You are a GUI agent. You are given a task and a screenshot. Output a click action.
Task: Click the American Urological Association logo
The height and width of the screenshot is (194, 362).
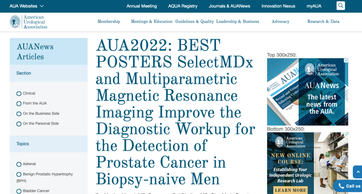pyautogui.click(x=28, y=22)
